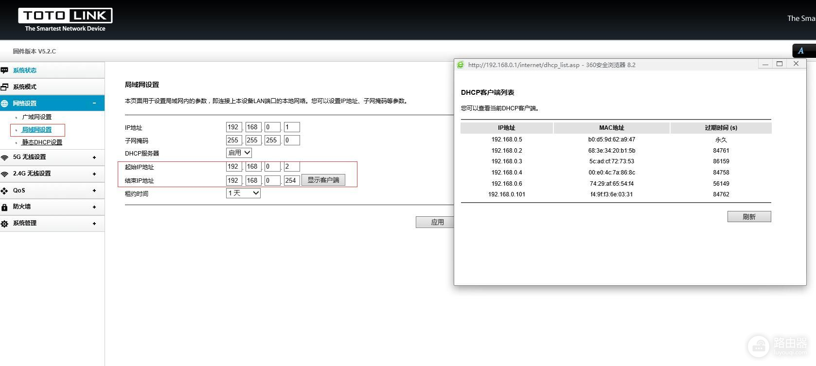Viewport: 816px width, 366px height.
Task: Click the IP地址 last octet field
Action: point(292,127)
